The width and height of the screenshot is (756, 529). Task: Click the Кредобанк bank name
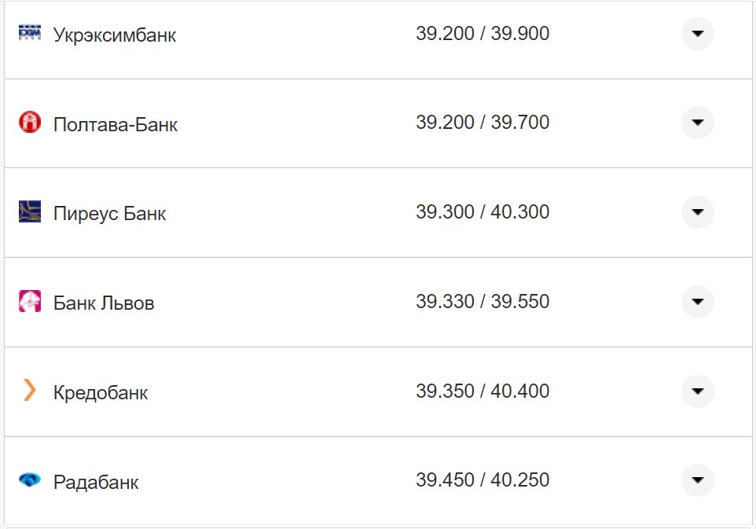pyautogui.click(x=101, y=392)
